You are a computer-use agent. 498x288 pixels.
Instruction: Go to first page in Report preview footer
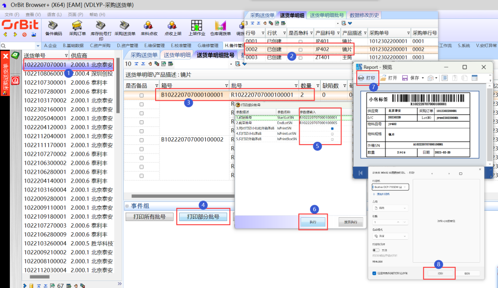coord(361,173)
